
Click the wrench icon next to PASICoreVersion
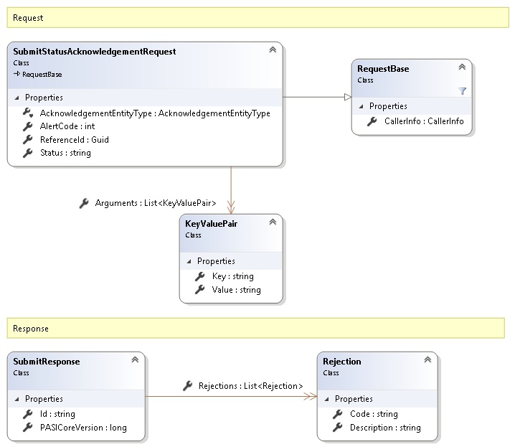pos(27,428)
